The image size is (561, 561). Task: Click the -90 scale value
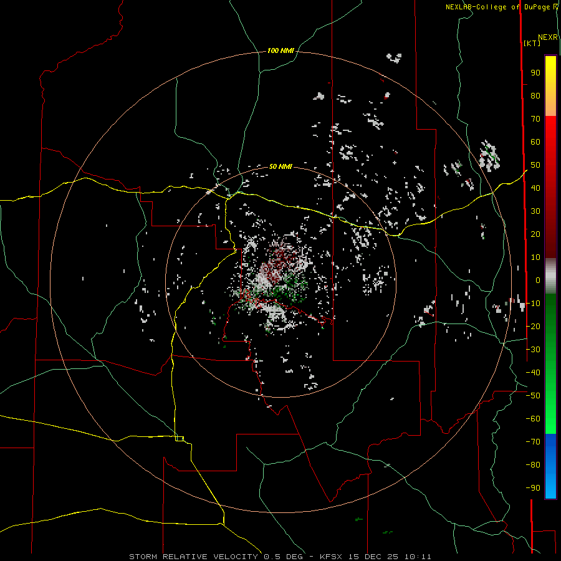tap(533, 488)
